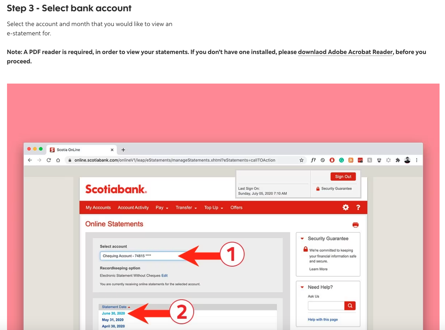Image resolution: width=445 pixels, height=330 pixels.
Task: Click the orange RSS extension icon
Action: pyautogui.click(x=351, y=160)
